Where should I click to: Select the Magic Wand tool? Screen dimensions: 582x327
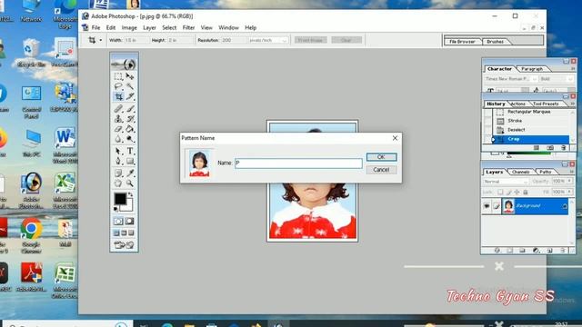pos(130,86)
